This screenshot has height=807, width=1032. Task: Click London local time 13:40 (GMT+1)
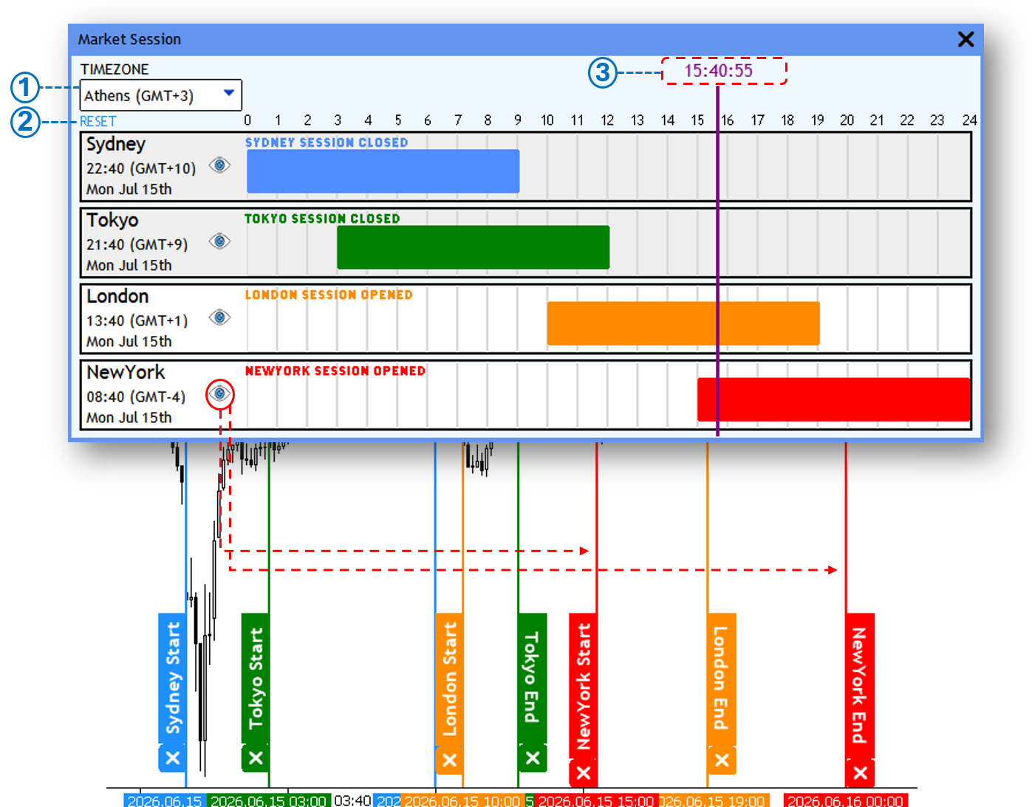point(137,320)
